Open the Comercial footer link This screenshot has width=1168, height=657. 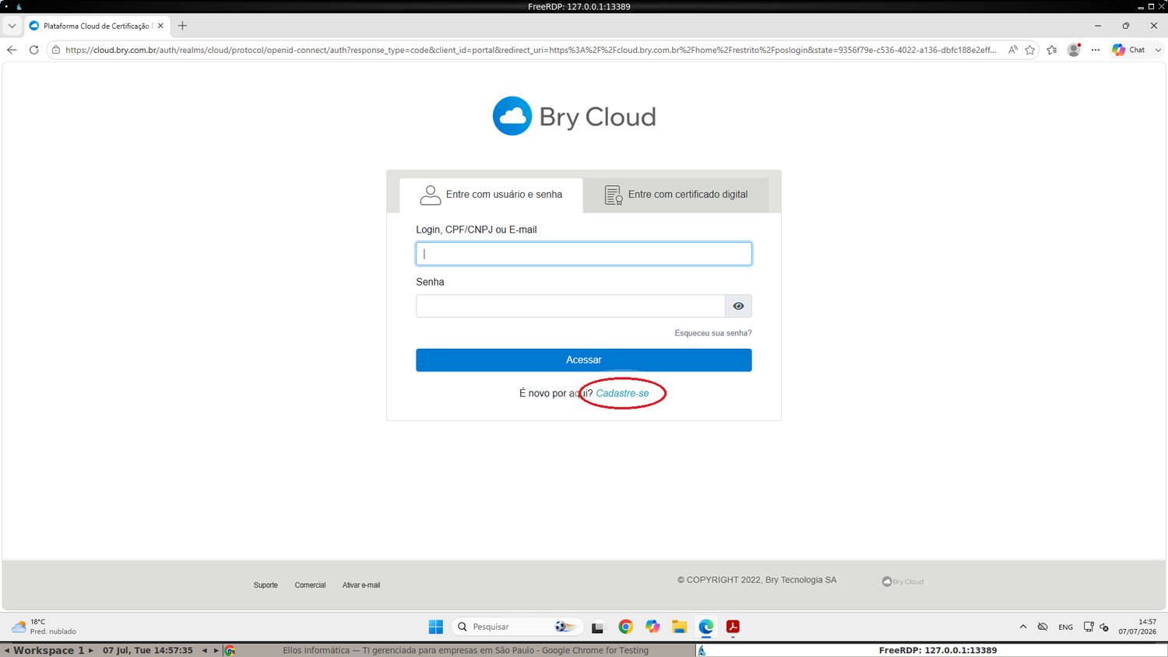tap(310, 585)
